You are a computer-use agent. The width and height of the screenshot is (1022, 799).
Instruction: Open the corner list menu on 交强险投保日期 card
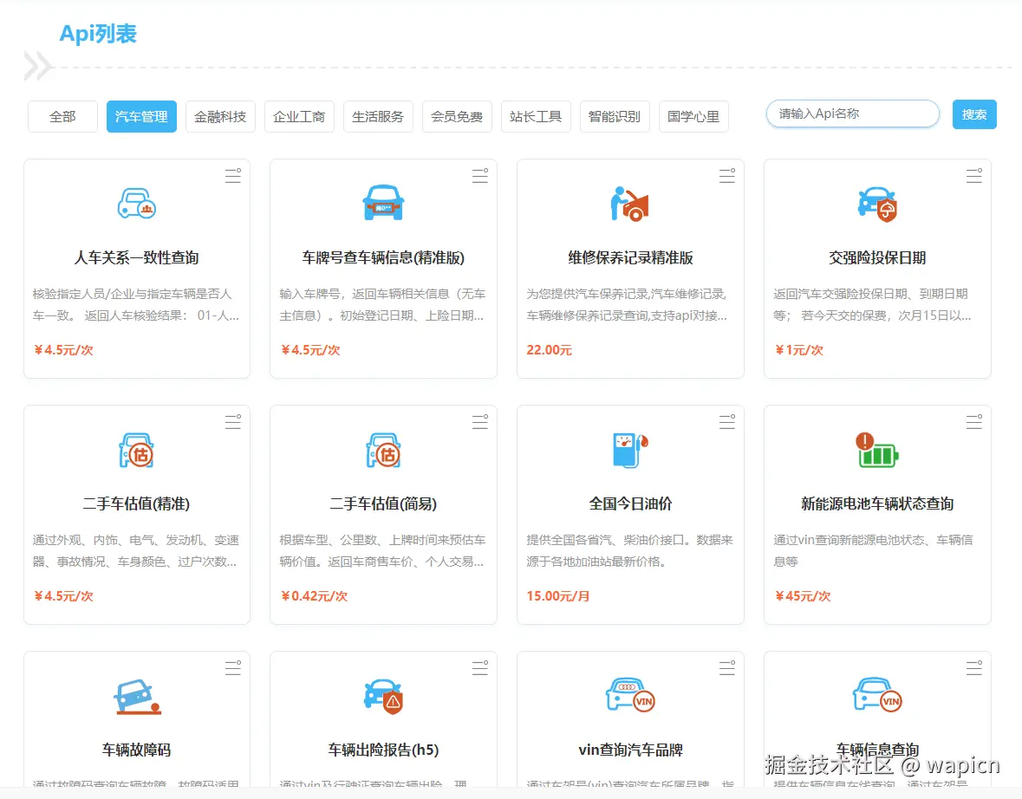pyautogui.click(x=974, y=175)
